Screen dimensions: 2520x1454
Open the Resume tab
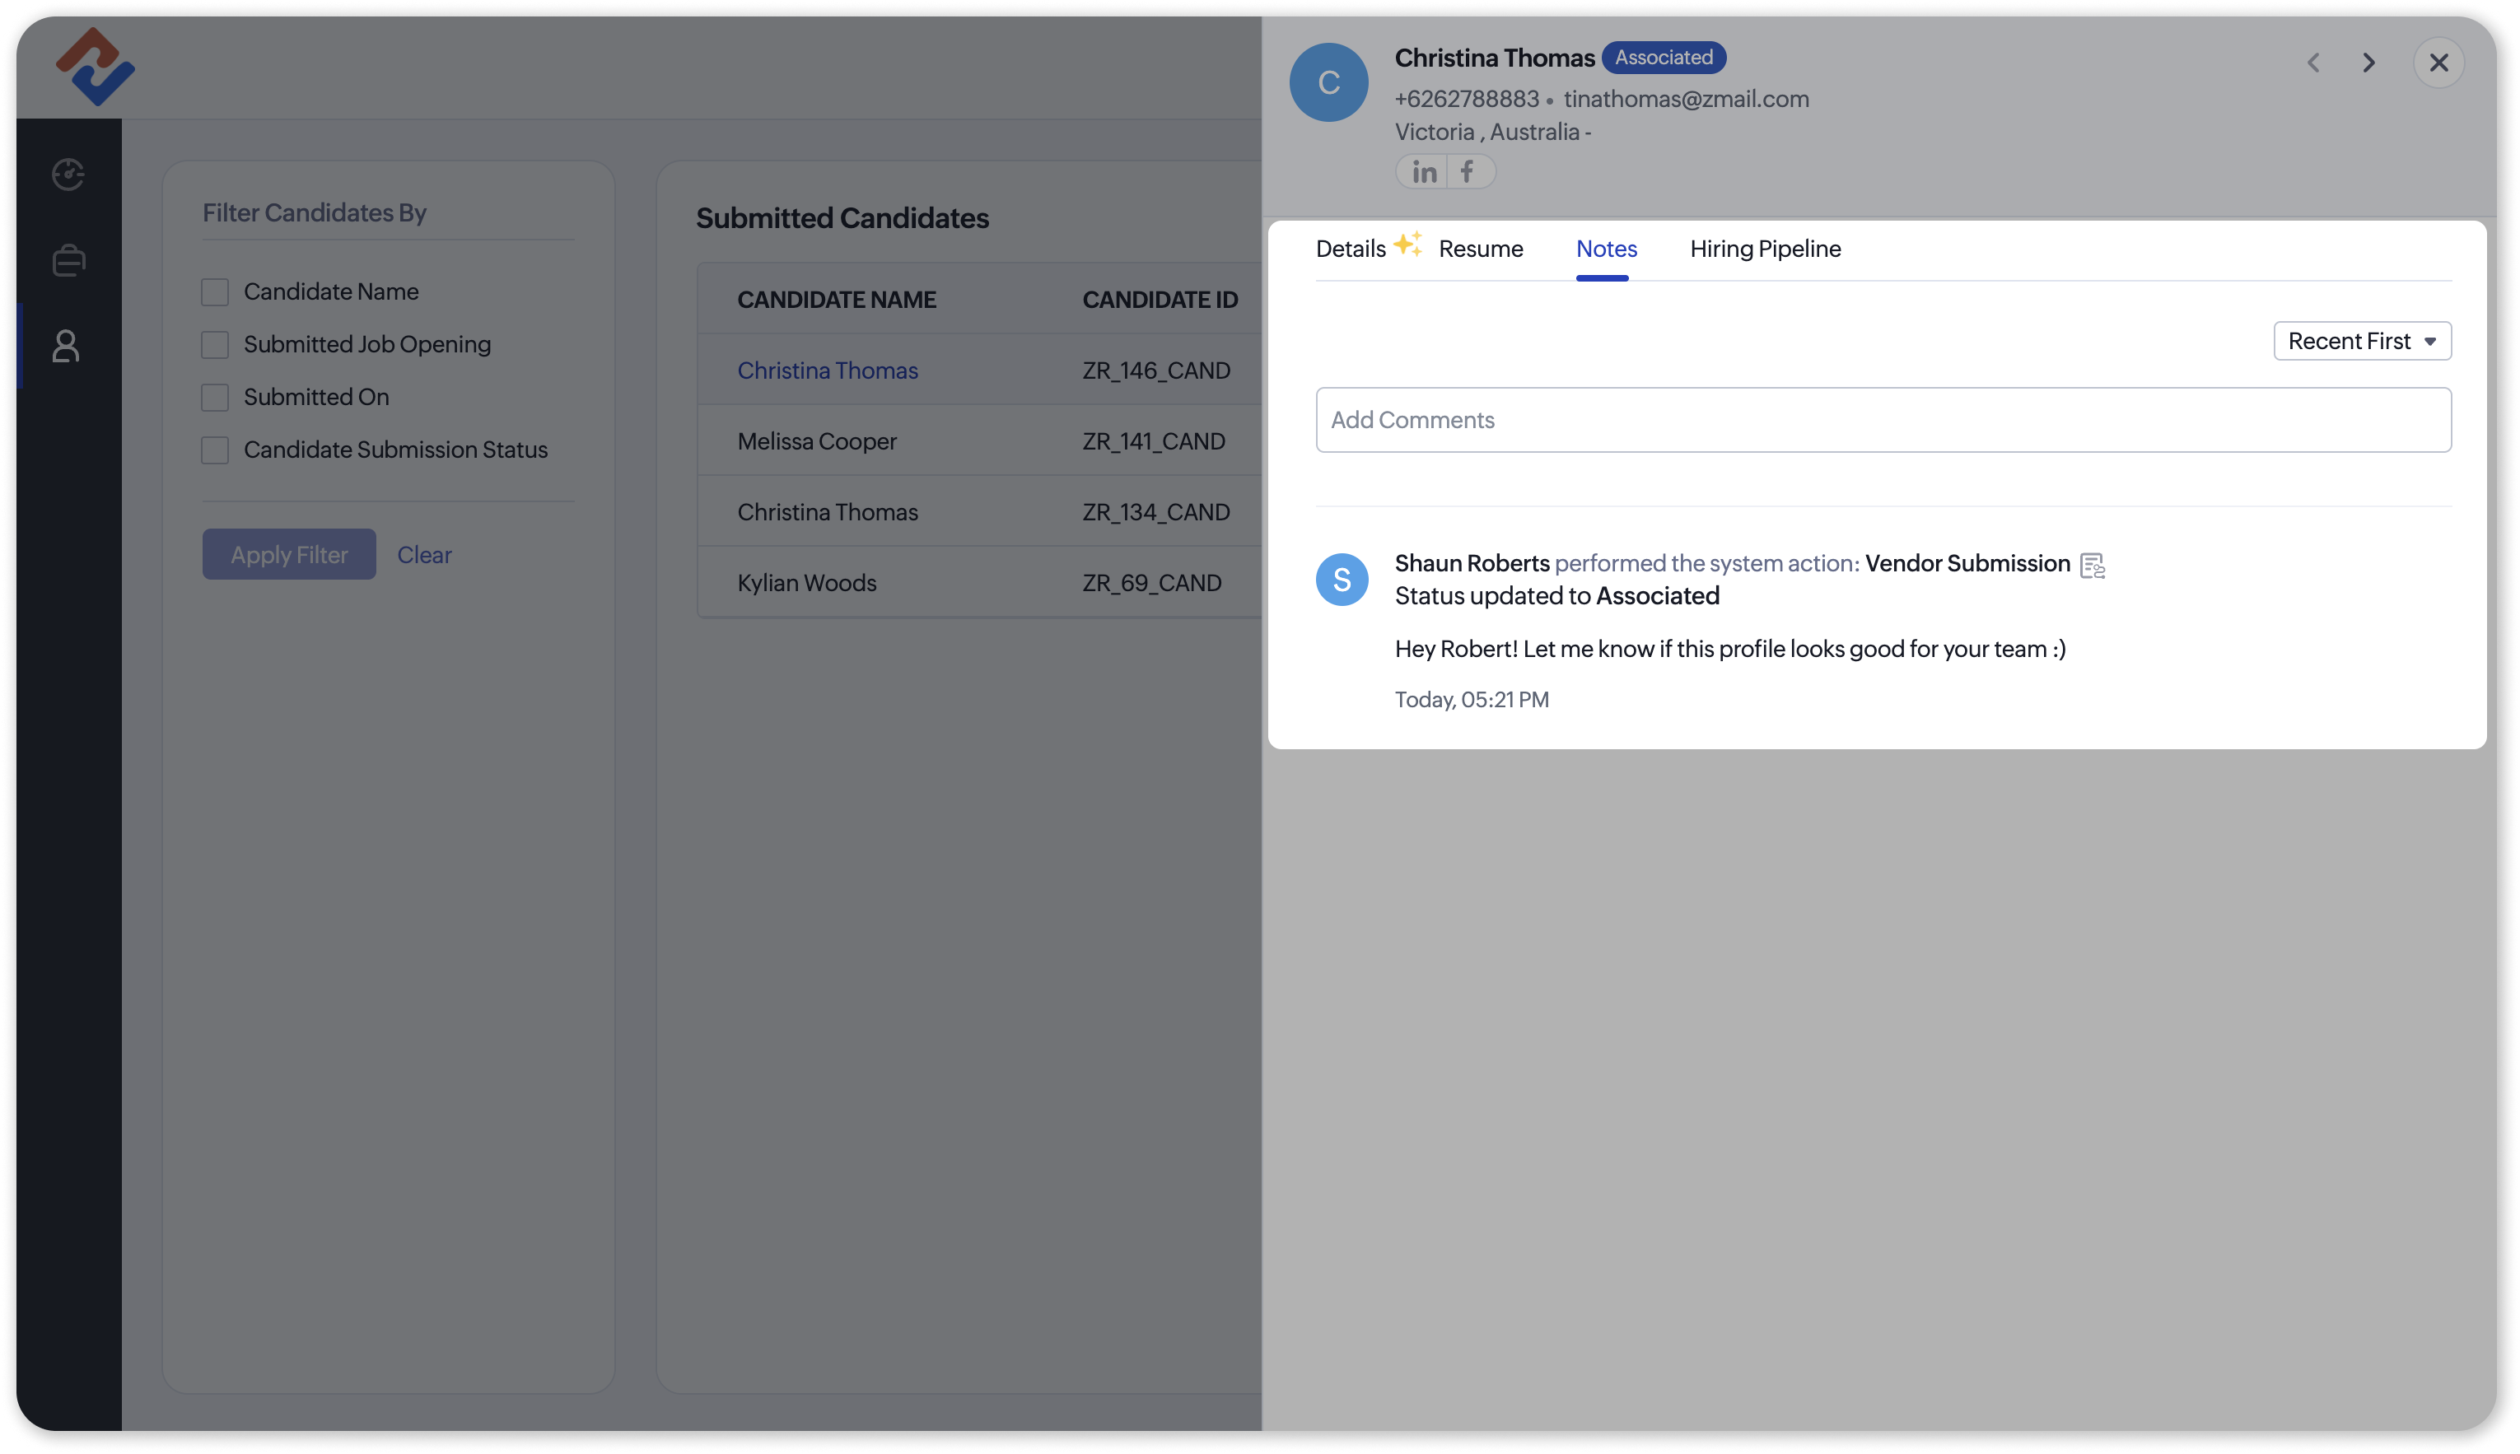pos(1480,249)
